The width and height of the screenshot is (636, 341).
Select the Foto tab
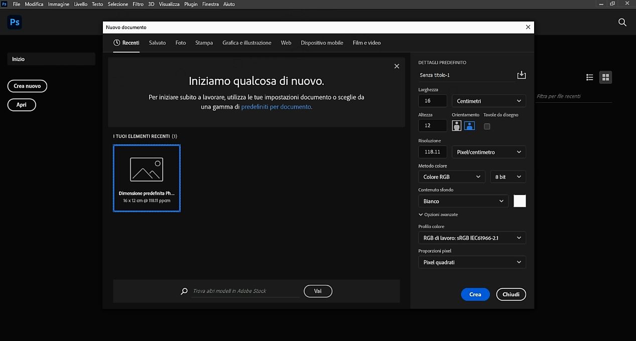181,43
